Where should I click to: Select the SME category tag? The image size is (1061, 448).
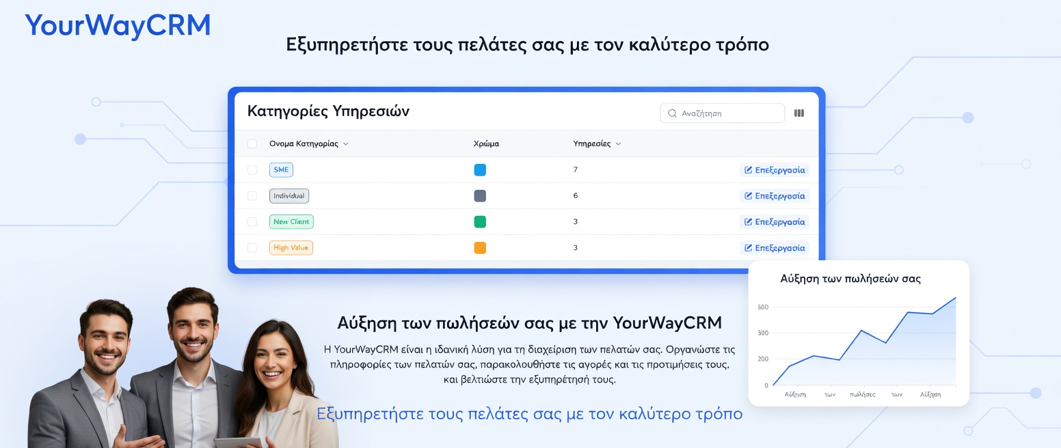[x=281, y=170]
